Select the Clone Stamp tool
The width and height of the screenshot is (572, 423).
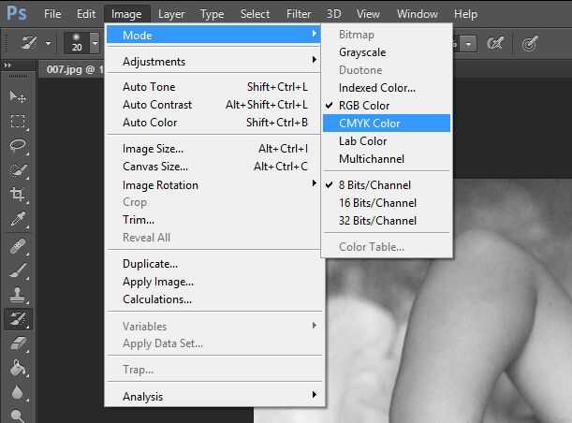coord(17,295)
